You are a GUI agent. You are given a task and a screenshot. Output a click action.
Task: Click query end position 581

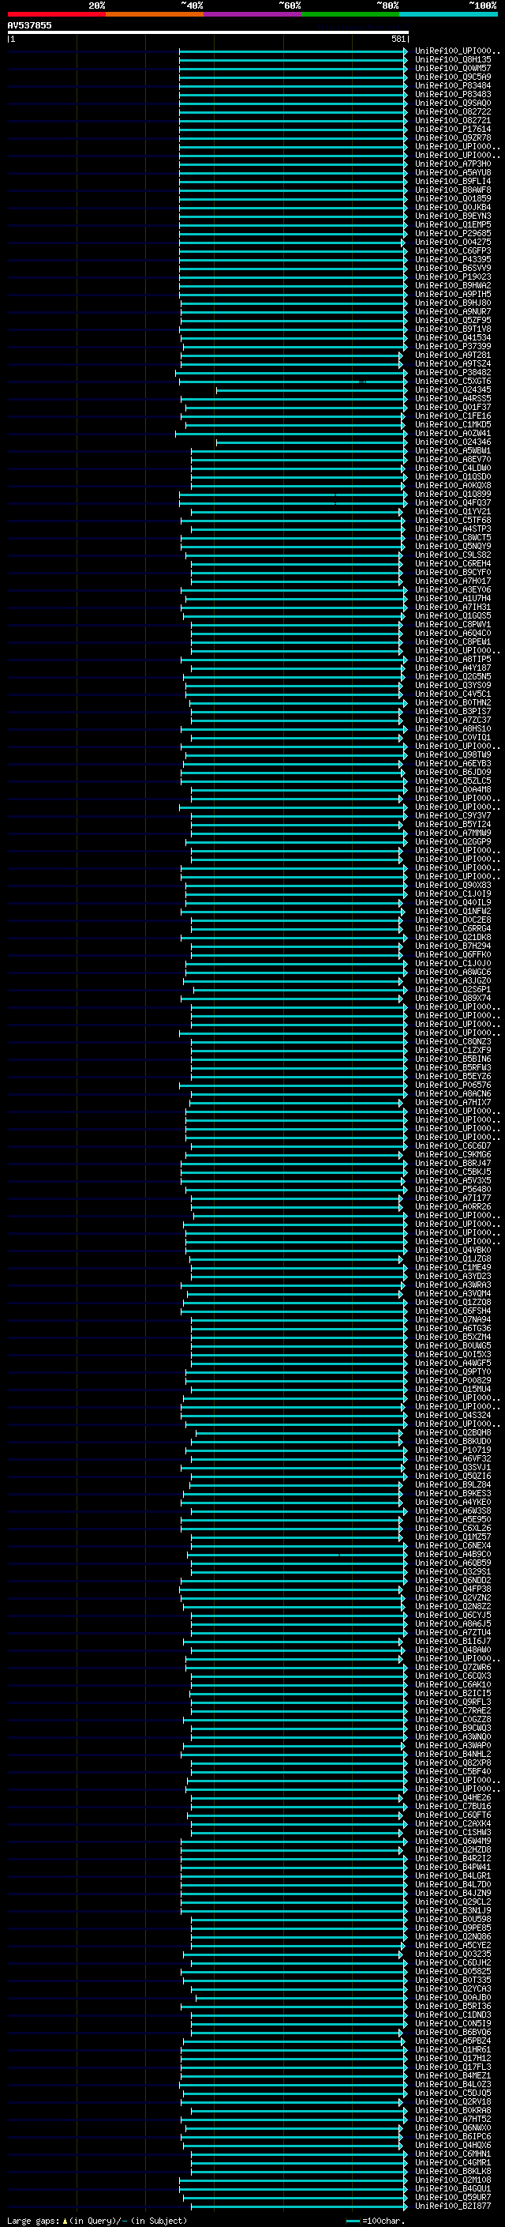(398, 39)
